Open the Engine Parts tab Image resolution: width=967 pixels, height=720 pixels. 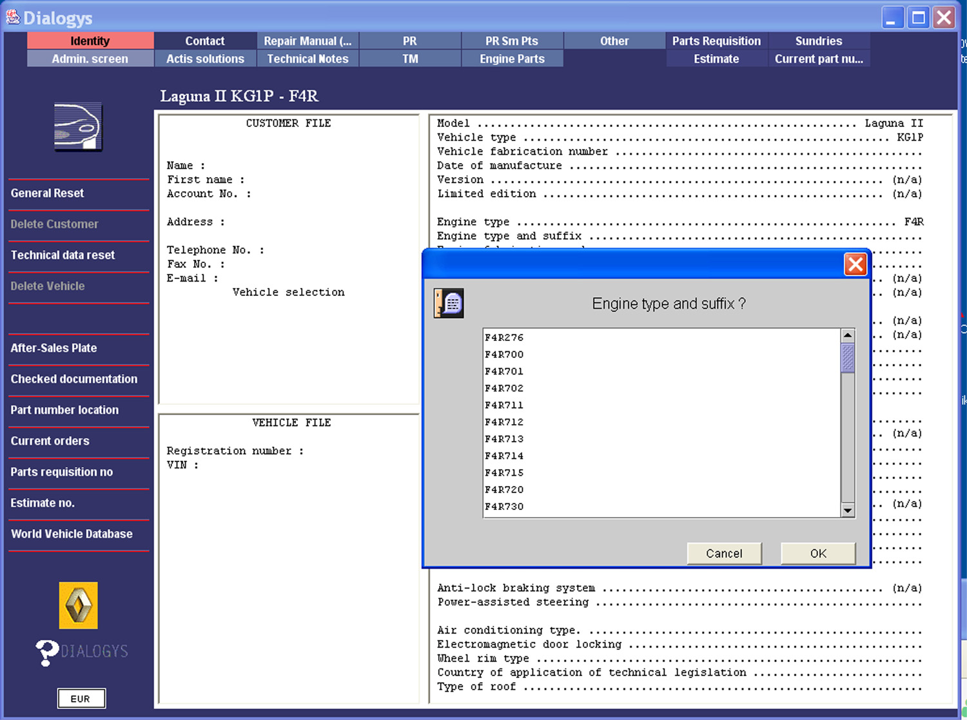tap(512, 59)
